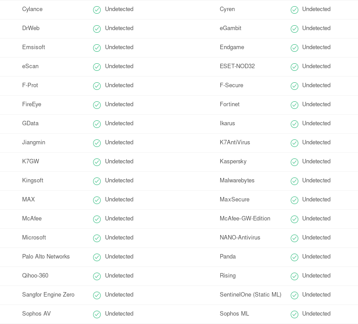Click the check icon next to Panda

tap(294, 257)
